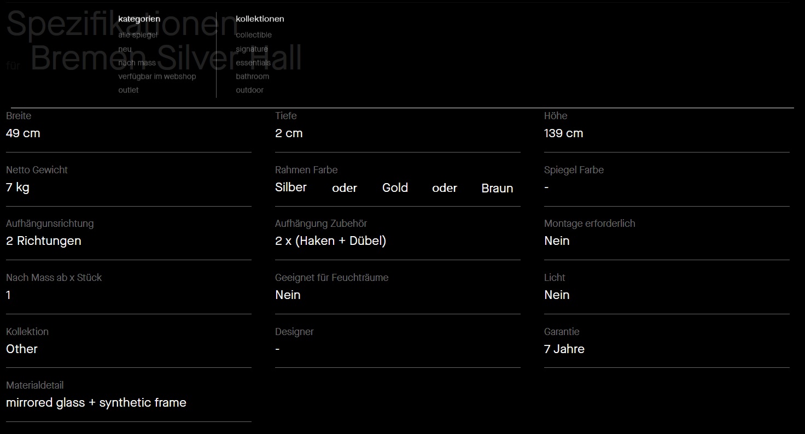Image resolution: width=805 pixels, height=434 pixels.
Task: Open the 'outdoor' collection link
Action: click(250, 90)
